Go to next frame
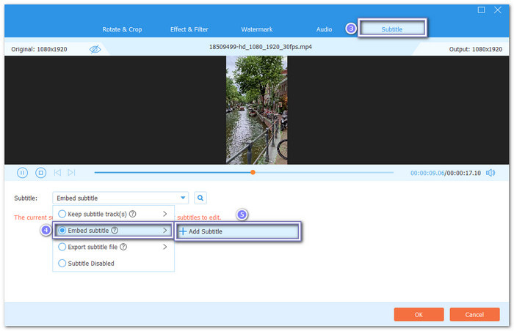Screen dimensions: 514x331 coord(71,172)
